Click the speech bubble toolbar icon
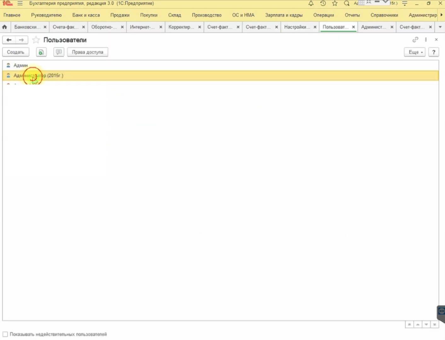The height and width of the screenshot is (340, 445). point(59,52)
